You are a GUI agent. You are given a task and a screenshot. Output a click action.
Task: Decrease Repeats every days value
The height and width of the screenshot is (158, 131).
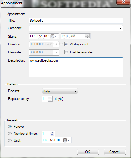50,100
